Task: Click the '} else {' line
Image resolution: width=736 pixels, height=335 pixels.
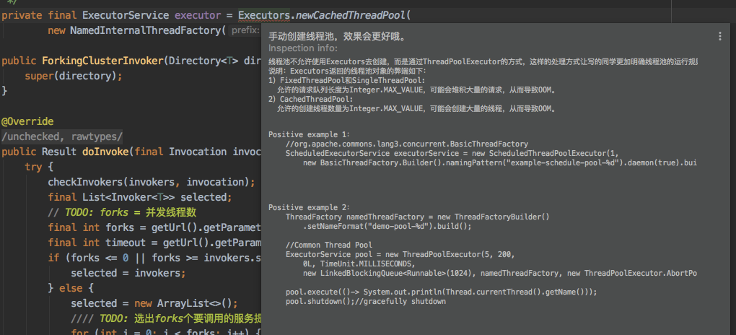Action: click(71, 287)
